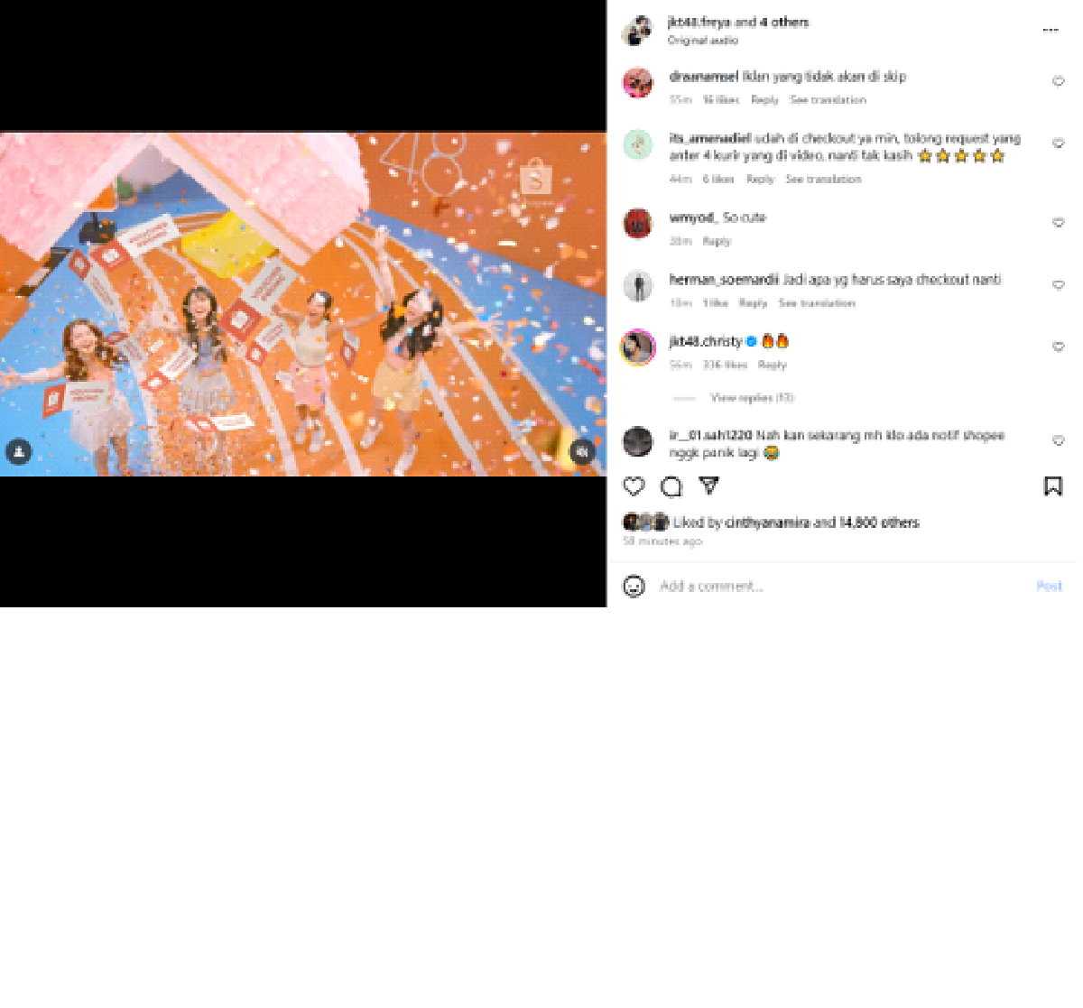Click the Post button to submit the comment
This screenshot has height=1008, width=1083.
1049,587
